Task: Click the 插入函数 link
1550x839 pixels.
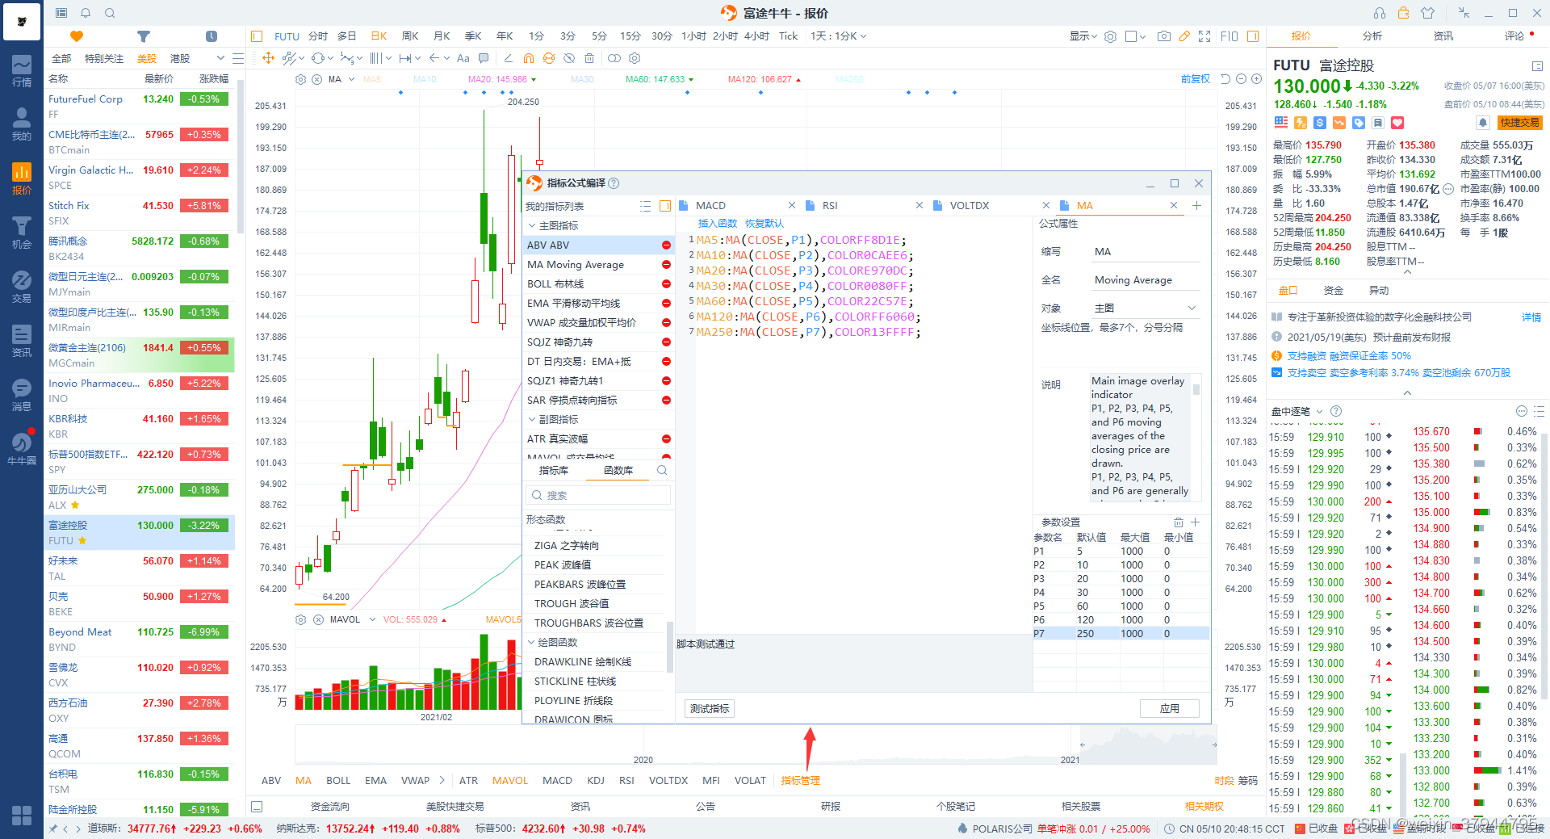Action: (x=718, y=224)
